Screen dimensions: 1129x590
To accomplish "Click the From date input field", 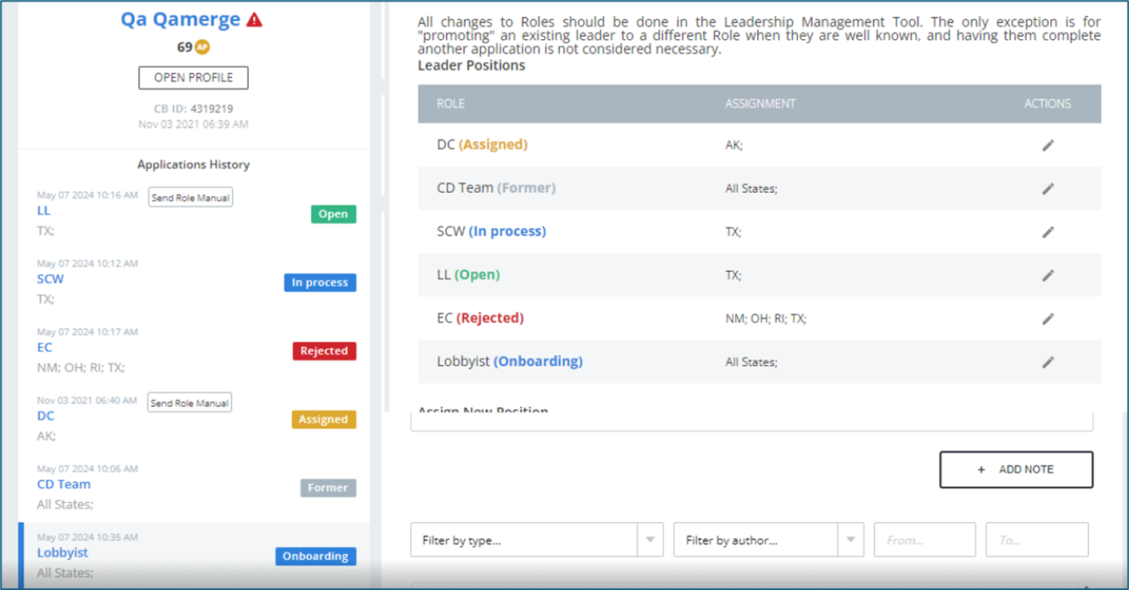I will (x=924, y=540).
